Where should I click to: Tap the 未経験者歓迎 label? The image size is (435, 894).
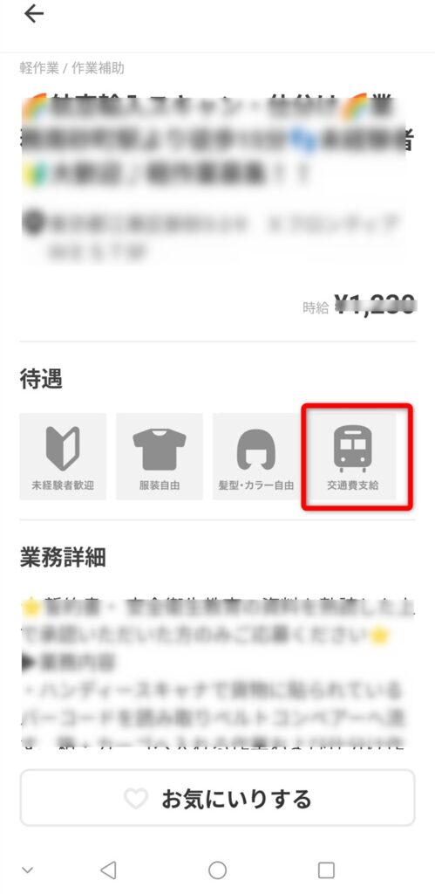click(63, 486)
